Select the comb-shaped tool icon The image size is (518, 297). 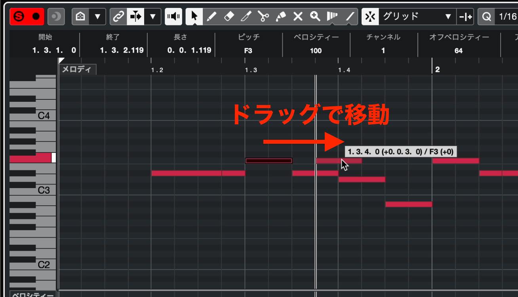pyautogui.click(x=332, y=17)
